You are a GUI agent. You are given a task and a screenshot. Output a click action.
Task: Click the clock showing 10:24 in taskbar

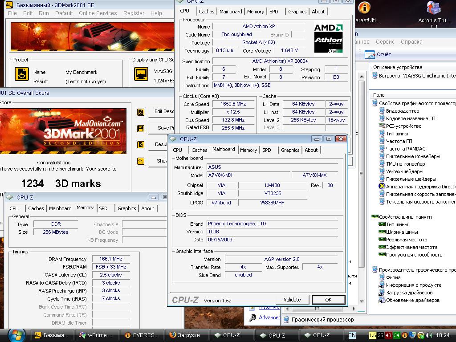tap(443, 335)
